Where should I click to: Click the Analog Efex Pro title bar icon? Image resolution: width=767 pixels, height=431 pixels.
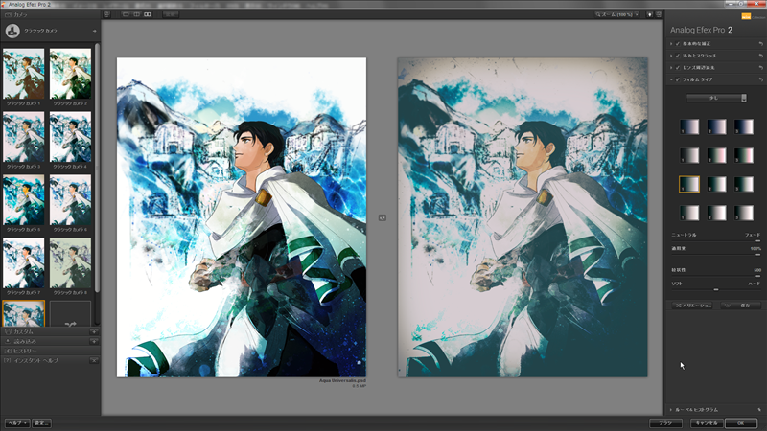tap(5, 4)
